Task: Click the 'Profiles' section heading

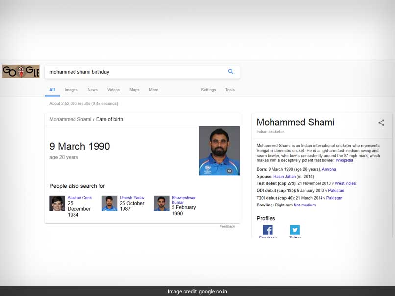Action: click(x=266, y=218)
